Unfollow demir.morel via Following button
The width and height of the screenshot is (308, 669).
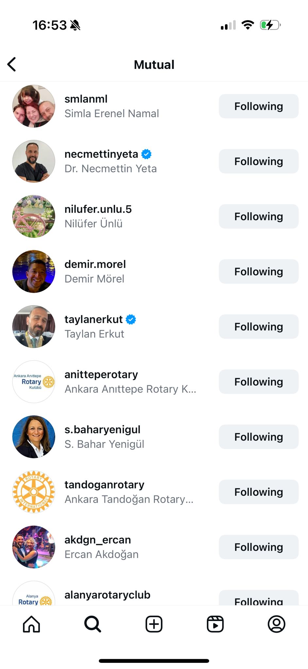(258, 271)
